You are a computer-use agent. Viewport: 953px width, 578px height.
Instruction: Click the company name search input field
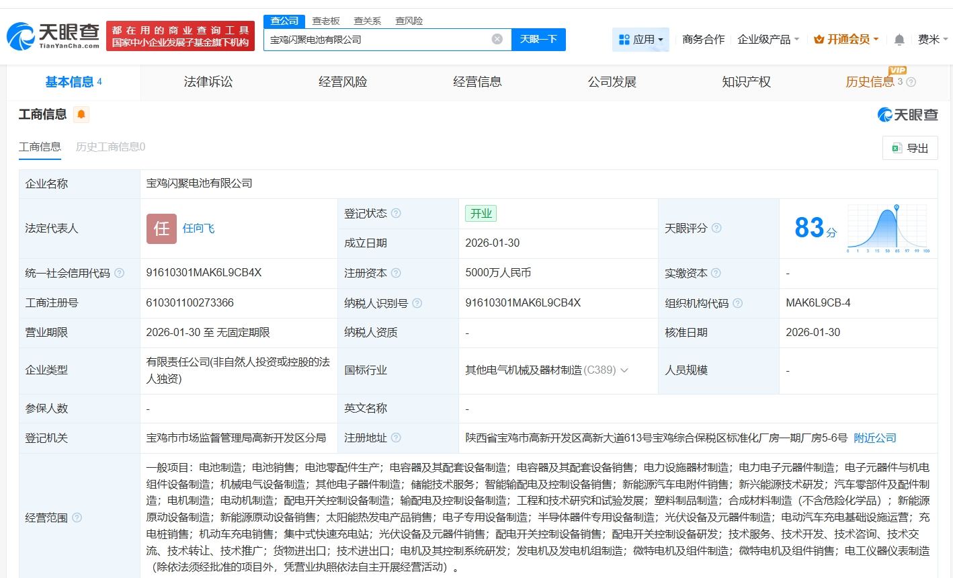376,39
